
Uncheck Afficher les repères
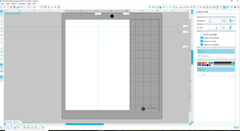pos(202,41)
